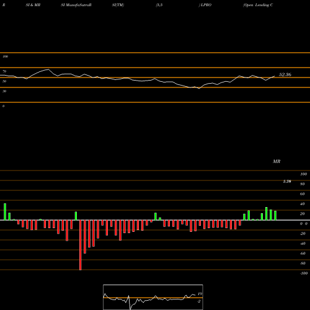Click the RSI value label 52.36
Viewport: 310px width, 310px height.
pos(285,74)
